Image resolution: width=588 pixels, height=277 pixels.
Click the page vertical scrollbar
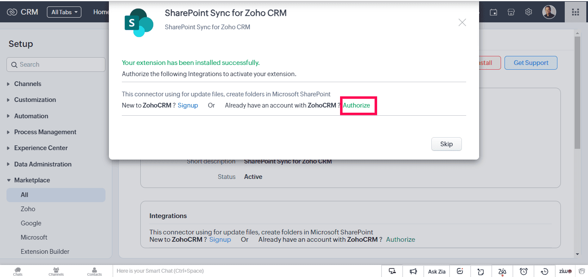[578, 93]
